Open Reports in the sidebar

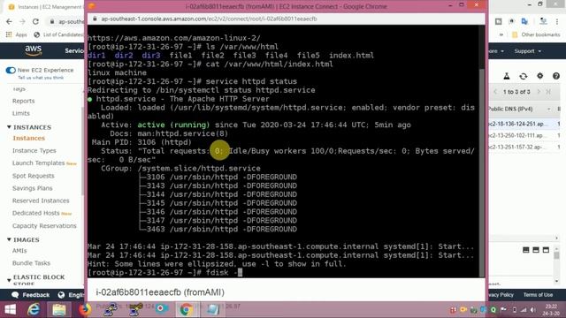[24, 101]
